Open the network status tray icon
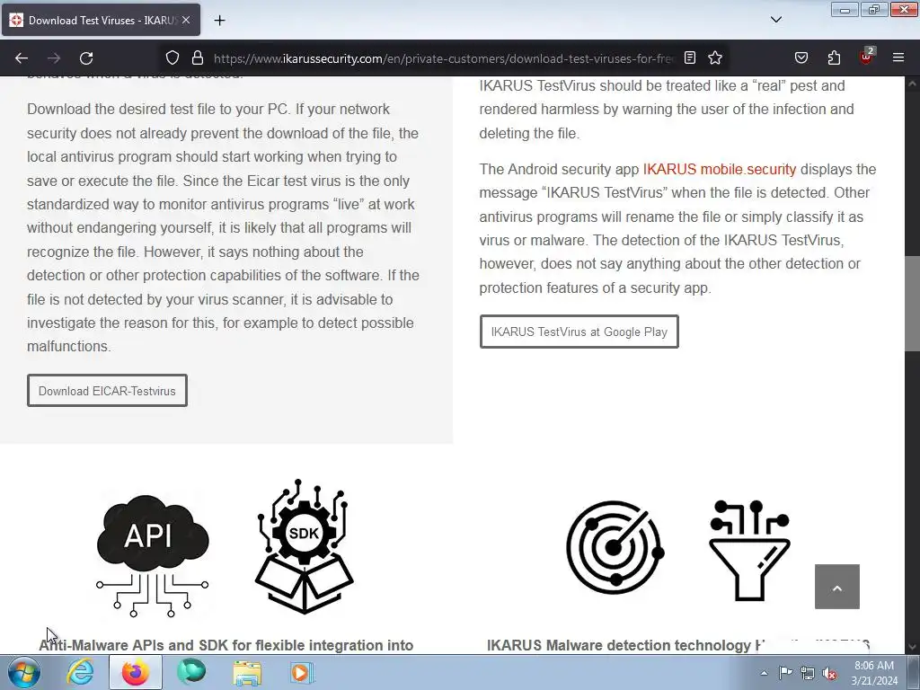 point(808,673)
